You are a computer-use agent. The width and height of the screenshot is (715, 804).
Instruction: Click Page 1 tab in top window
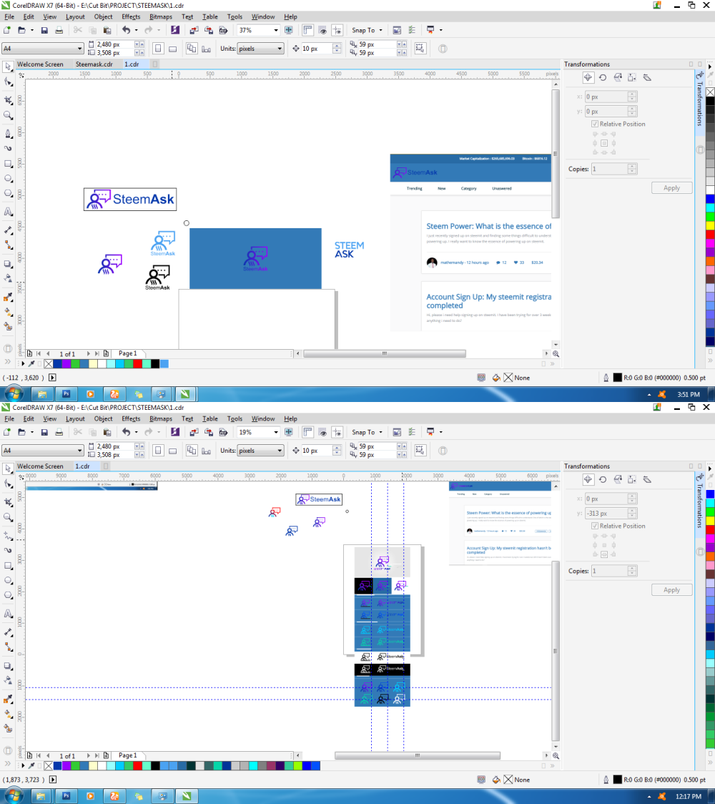pos(127,353)
